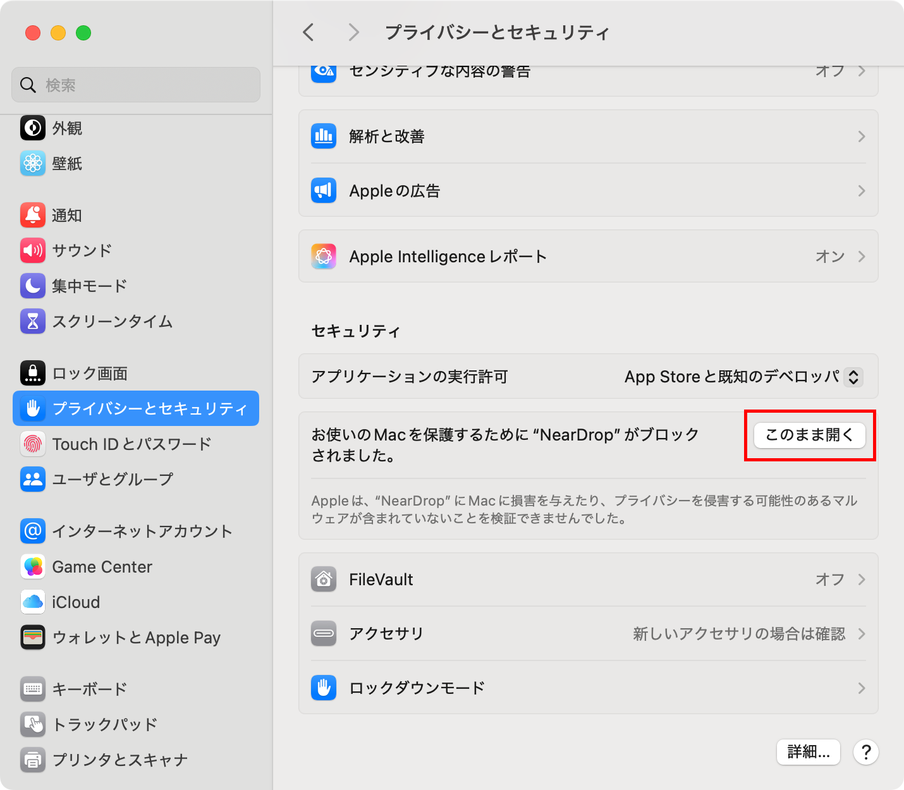
Task: Click the Appleの広告 row label
Action: (394, 191)
